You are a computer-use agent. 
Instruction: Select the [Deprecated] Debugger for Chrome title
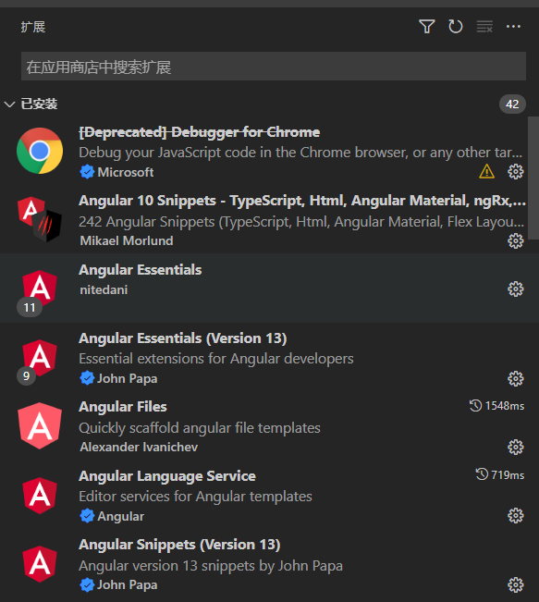pos(200,132)
